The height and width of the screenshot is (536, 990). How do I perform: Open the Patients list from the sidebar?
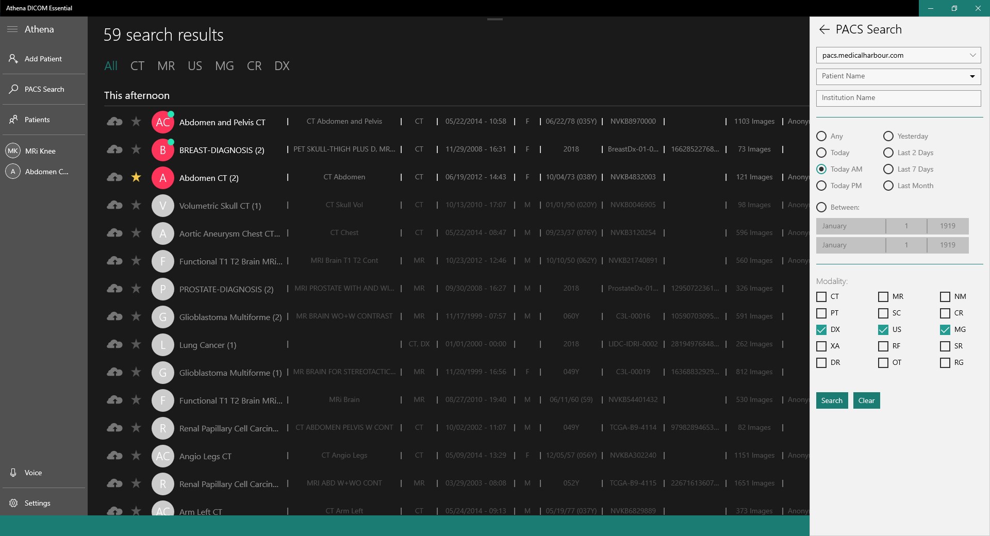coord(12,119)
